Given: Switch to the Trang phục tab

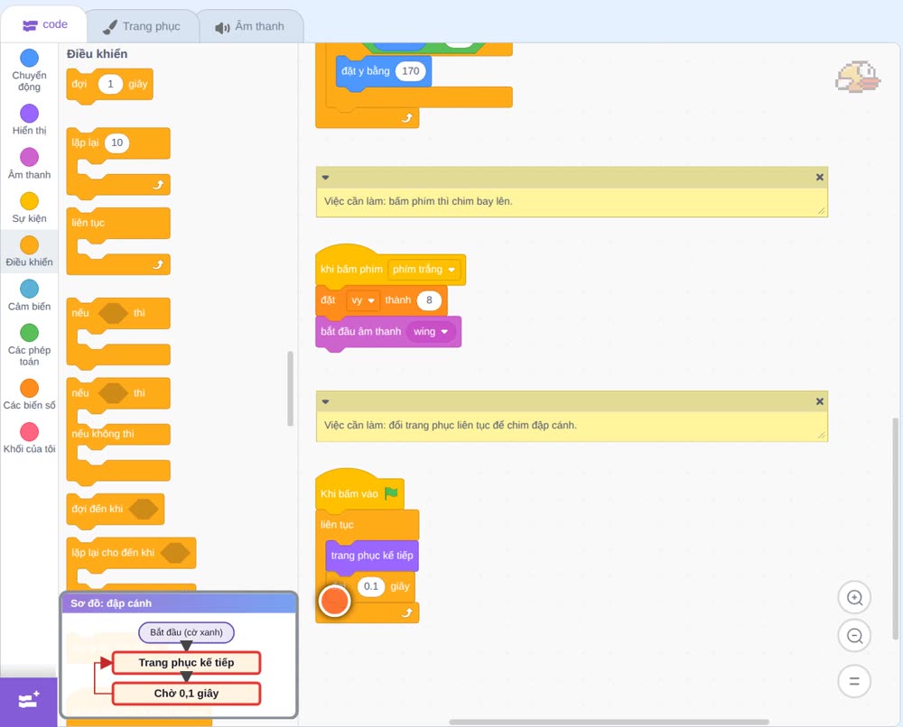Looking at the screenshot, I should (x=142, y=26).
